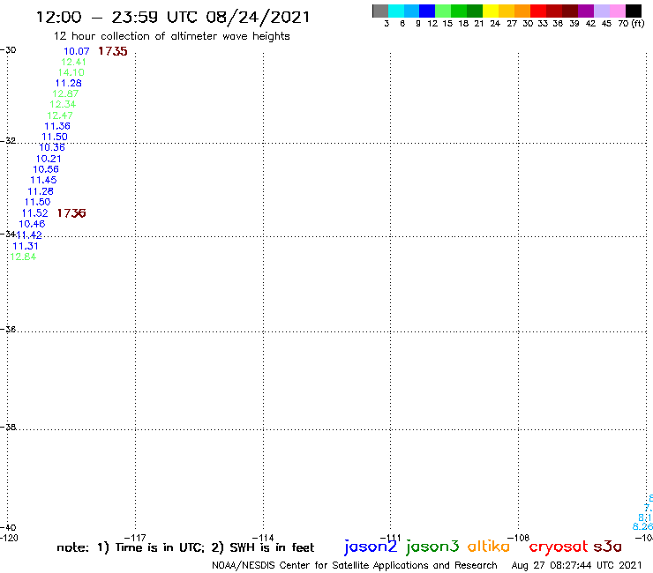Click the green value 12.84
The image size is (653, 573).
point(23,257)
